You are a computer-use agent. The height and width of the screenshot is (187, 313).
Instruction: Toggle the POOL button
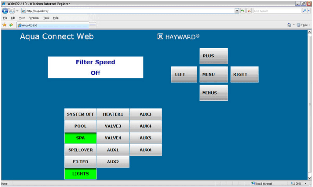(80, 126)
